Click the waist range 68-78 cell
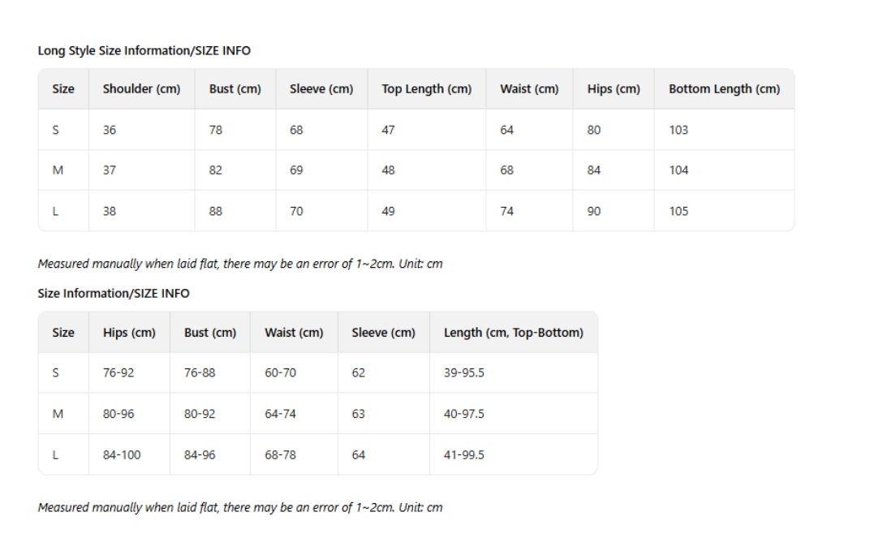The height and width of the screenshot is (555, 870). point(280,455)
